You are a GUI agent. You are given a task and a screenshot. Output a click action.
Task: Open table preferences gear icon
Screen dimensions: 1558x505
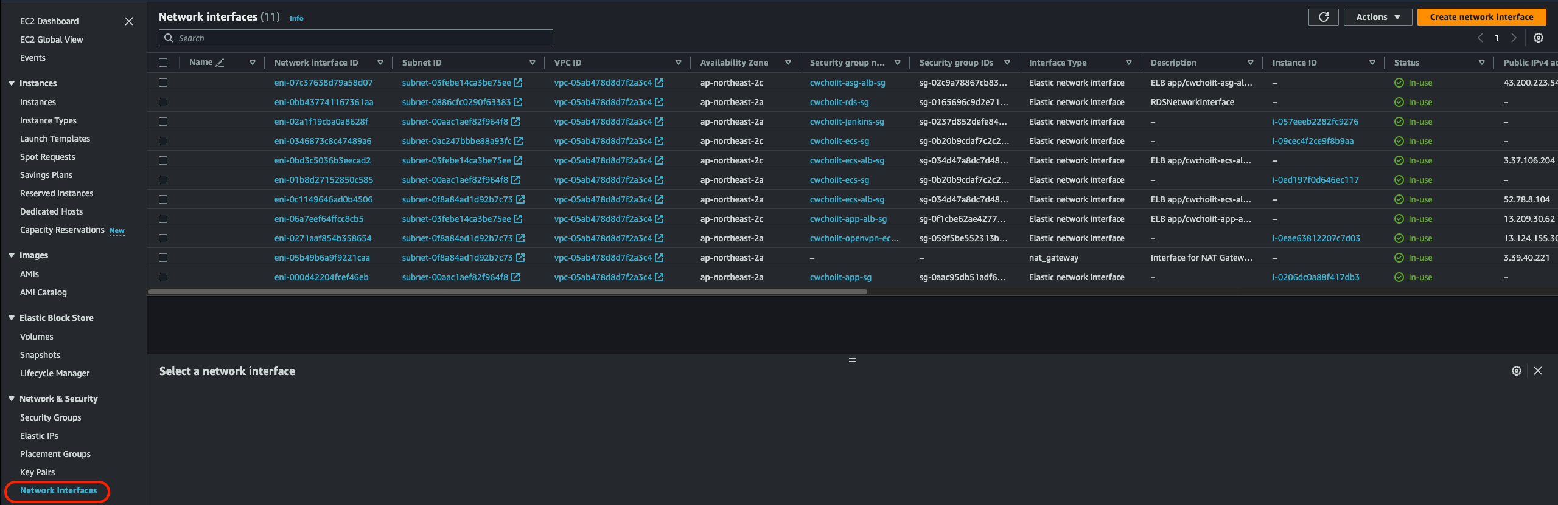pyautogui.click(x=1538, y=38)
